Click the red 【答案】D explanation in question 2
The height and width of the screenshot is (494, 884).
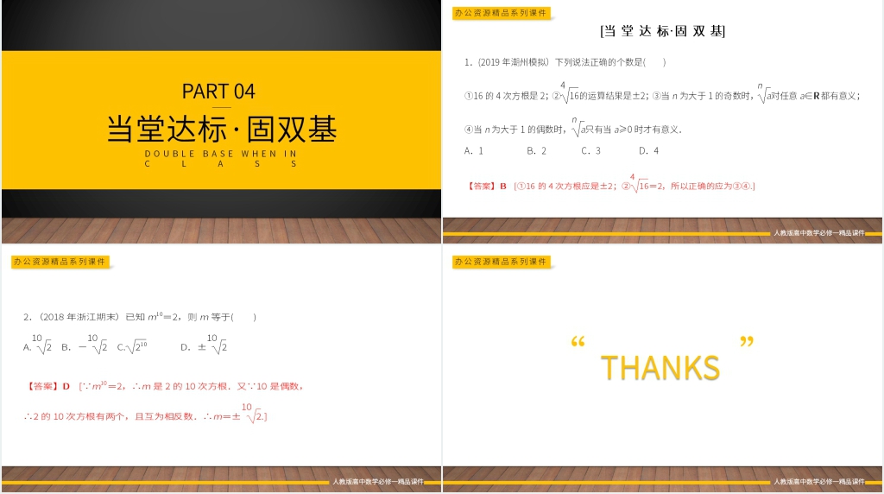click(164, 386)
